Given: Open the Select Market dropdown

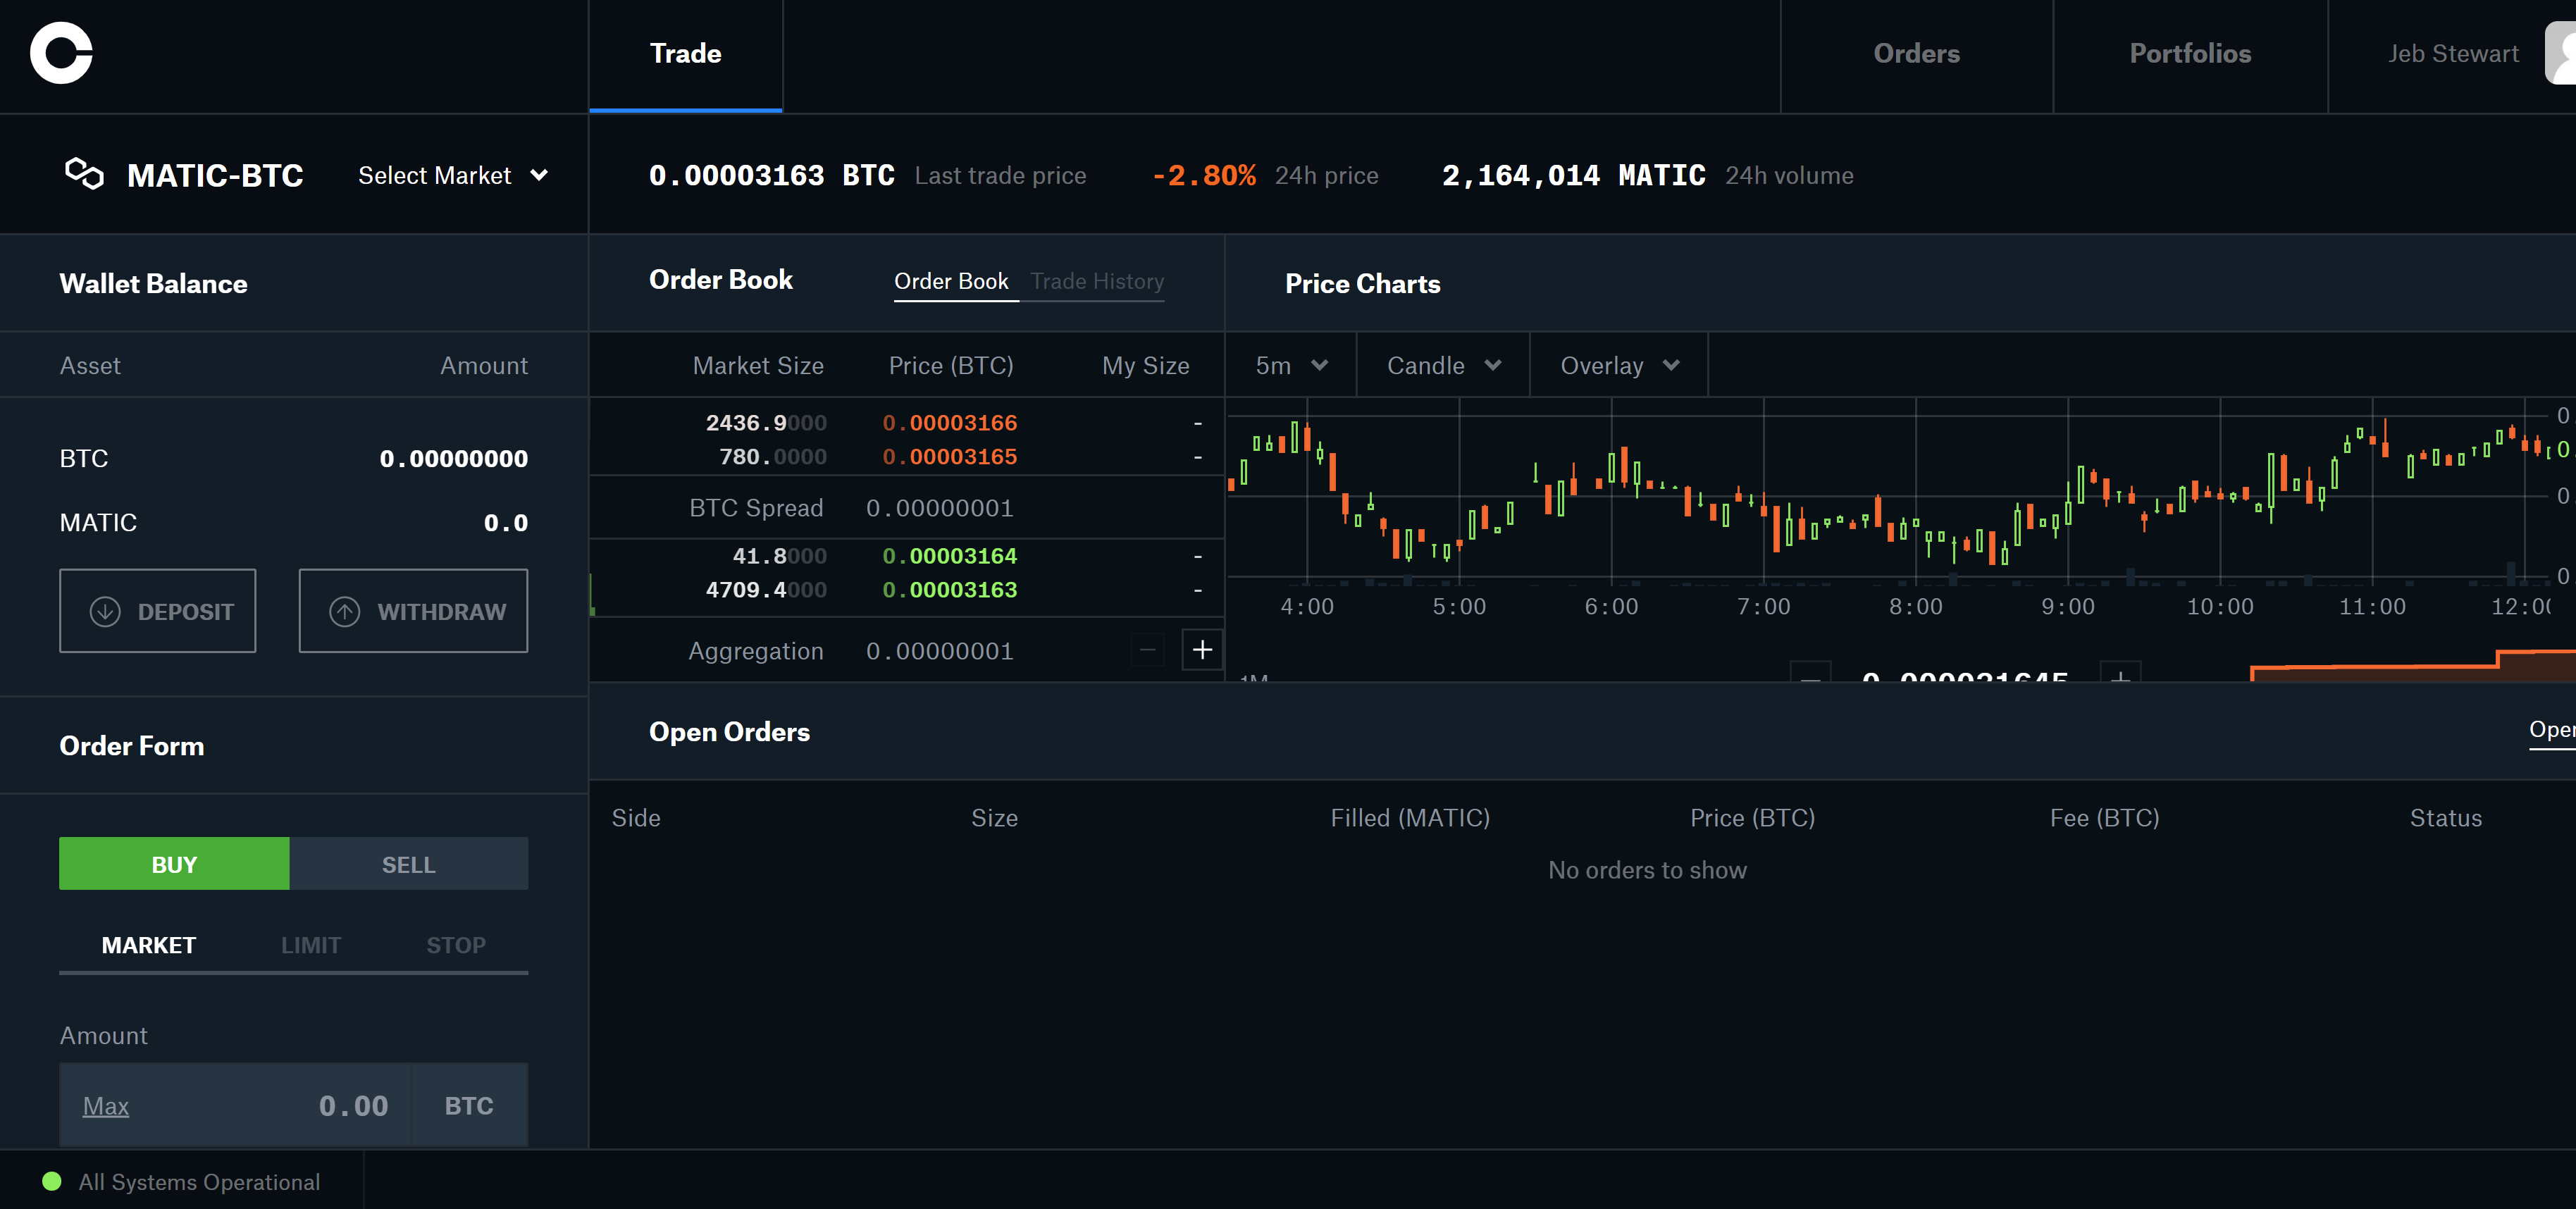Looking at the screenshot, I should coord(452,175).
